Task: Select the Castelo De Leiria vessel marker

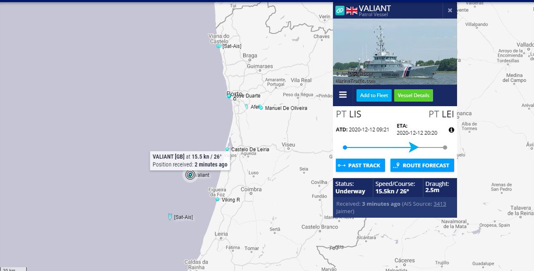Action: click(x=227, y=149)
